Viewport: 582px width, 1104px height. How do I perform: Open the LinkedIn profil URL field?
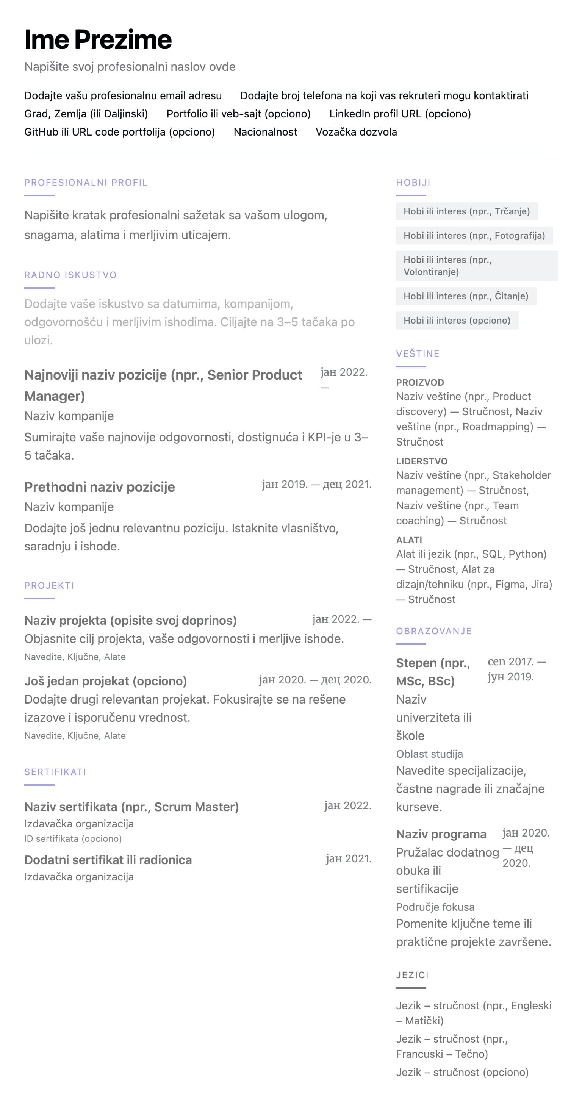pos(399,114)
